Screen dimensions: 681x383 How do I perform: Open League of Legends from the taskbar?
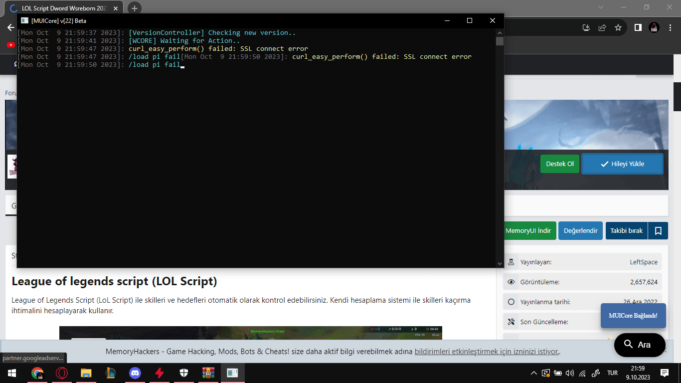[x=111, y=373]
